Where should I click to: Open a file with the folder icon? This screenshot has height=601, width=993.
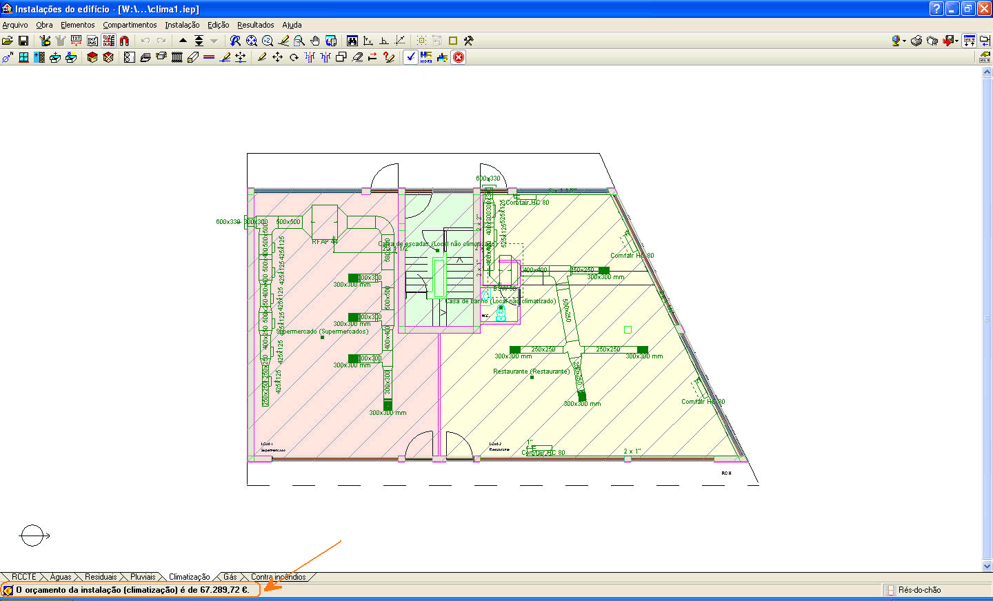pyautogui.click(x=8, y=41)
